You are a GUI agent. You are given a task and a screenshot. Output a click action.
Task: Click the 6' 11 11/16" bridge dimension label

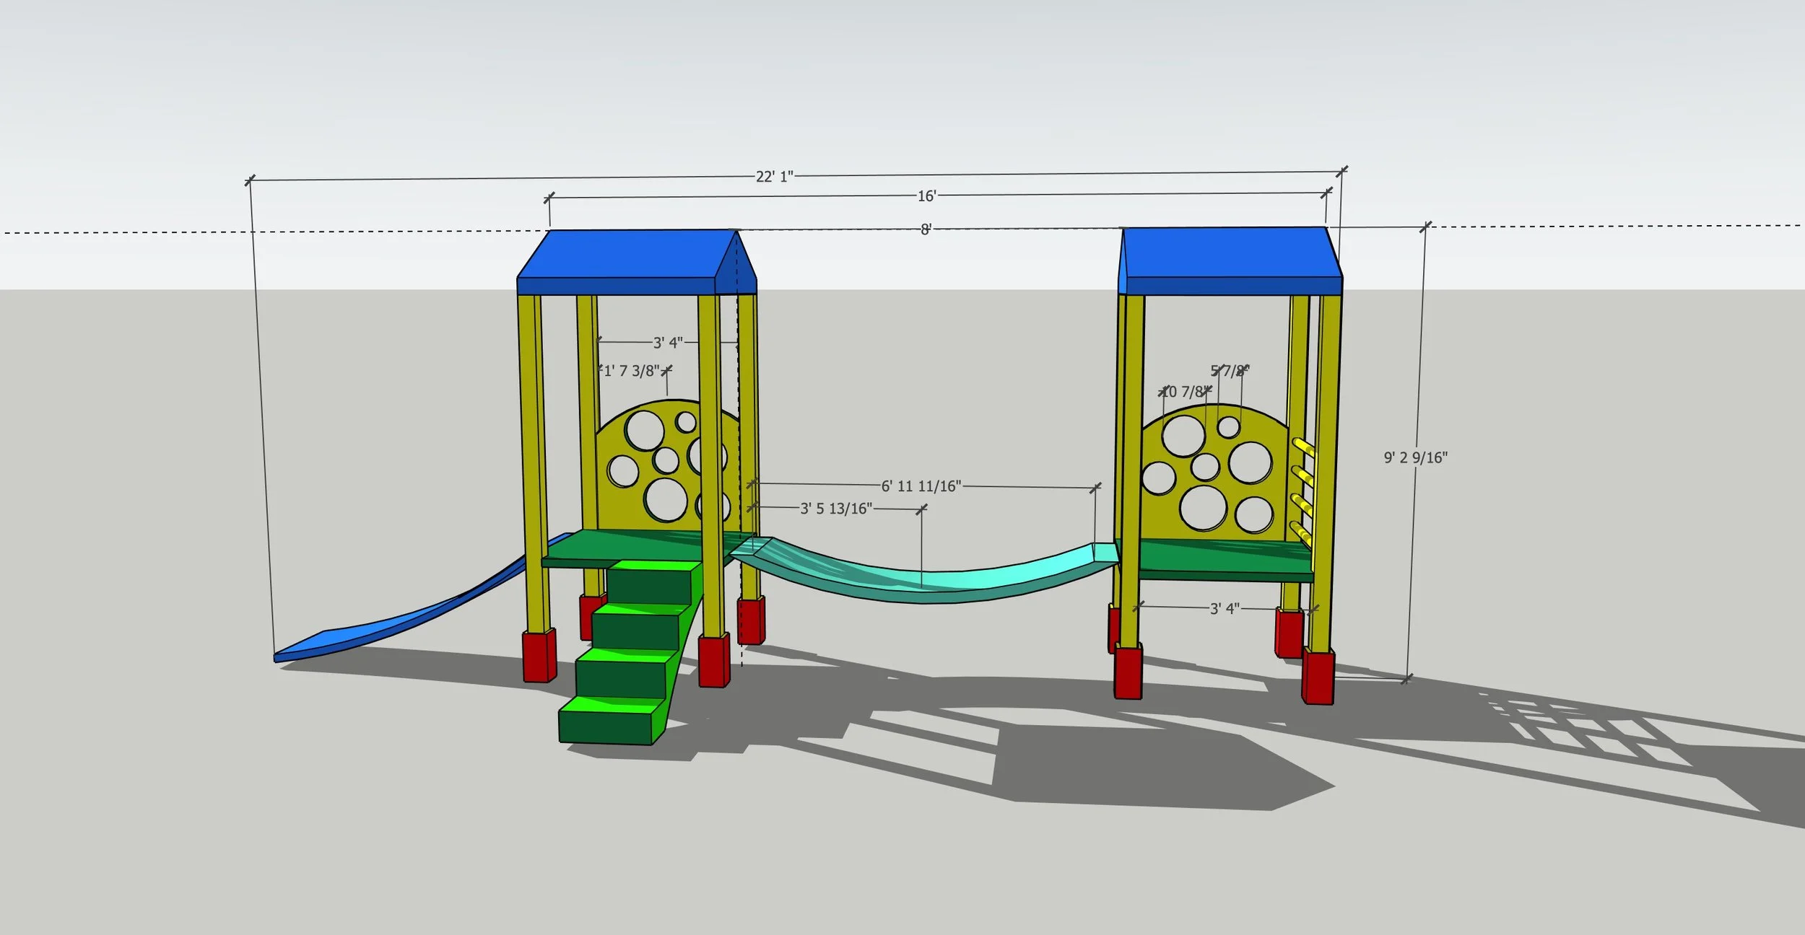pyautogui.click(x=921, y=486)
